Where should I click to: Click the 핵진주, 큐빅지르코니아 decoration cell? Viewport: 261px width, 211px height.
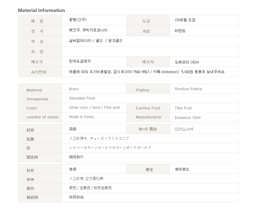(88, 30)
